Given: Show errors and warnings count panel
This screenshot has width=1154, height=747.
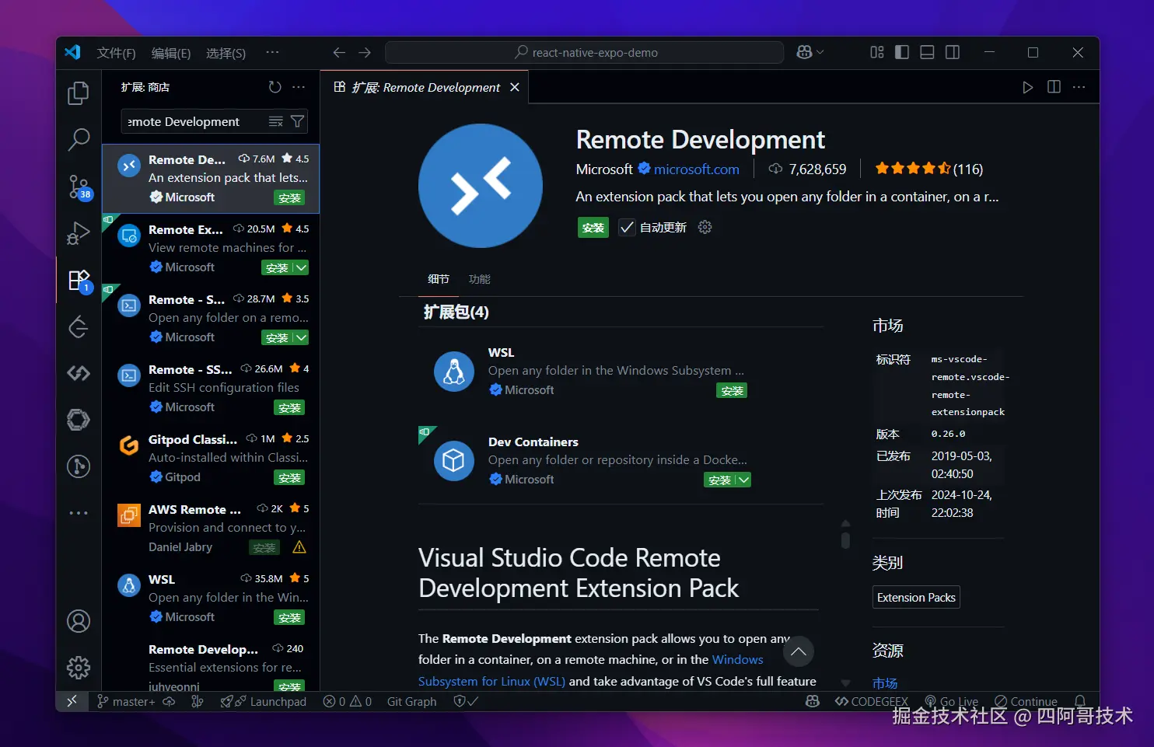Looking at the screenshot, I should tap(348, 701).
